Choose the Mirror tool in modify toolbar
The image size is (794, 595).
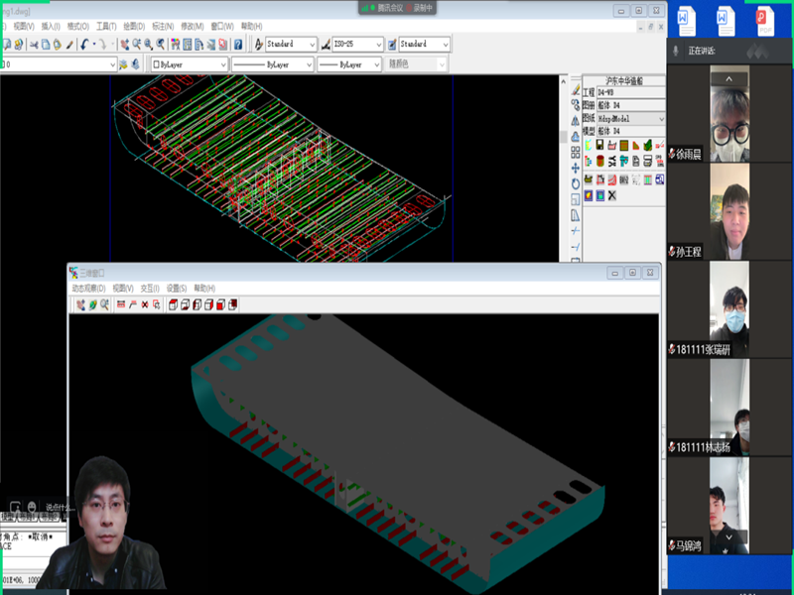(x=576, y=121)
